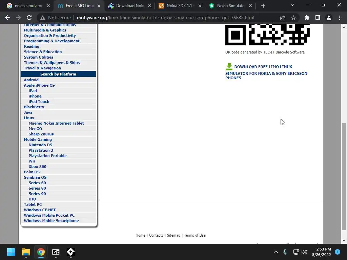Open the Organisation & Productivity category
This screenshot has height=260, width=347.
coord(50,36)
